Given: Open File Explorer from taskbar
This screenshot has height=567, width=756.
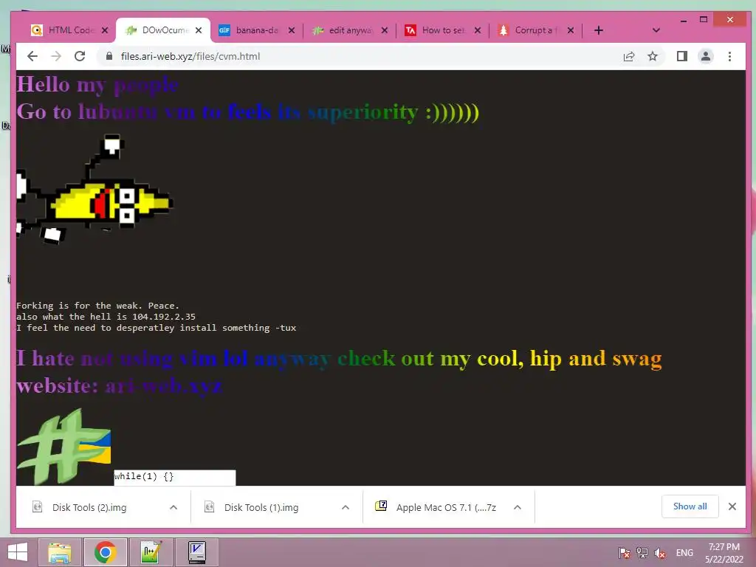Looking at the screenshot, I should tap(60, 552).
